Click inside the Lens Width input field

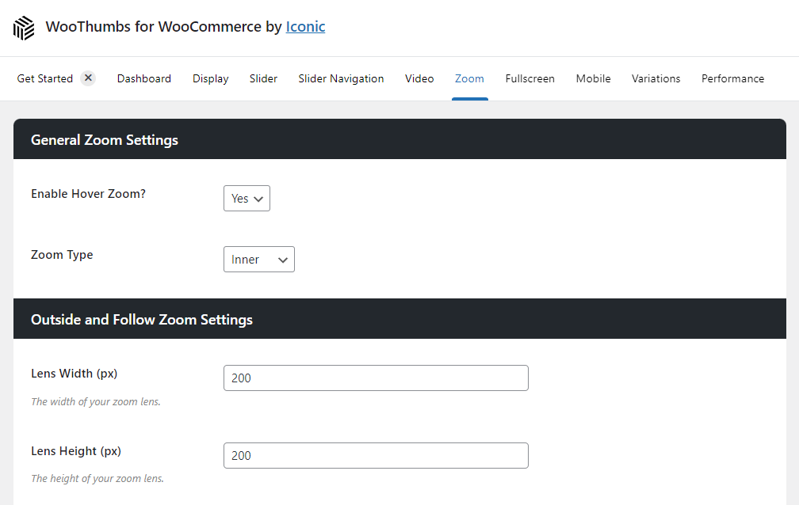coord(376,378)
